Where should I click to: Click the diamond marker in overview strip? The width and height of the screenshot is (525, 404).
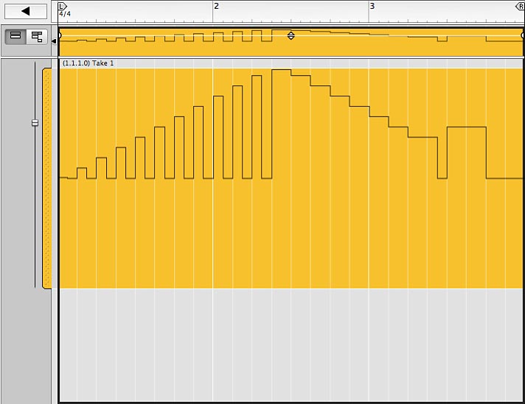291,35
